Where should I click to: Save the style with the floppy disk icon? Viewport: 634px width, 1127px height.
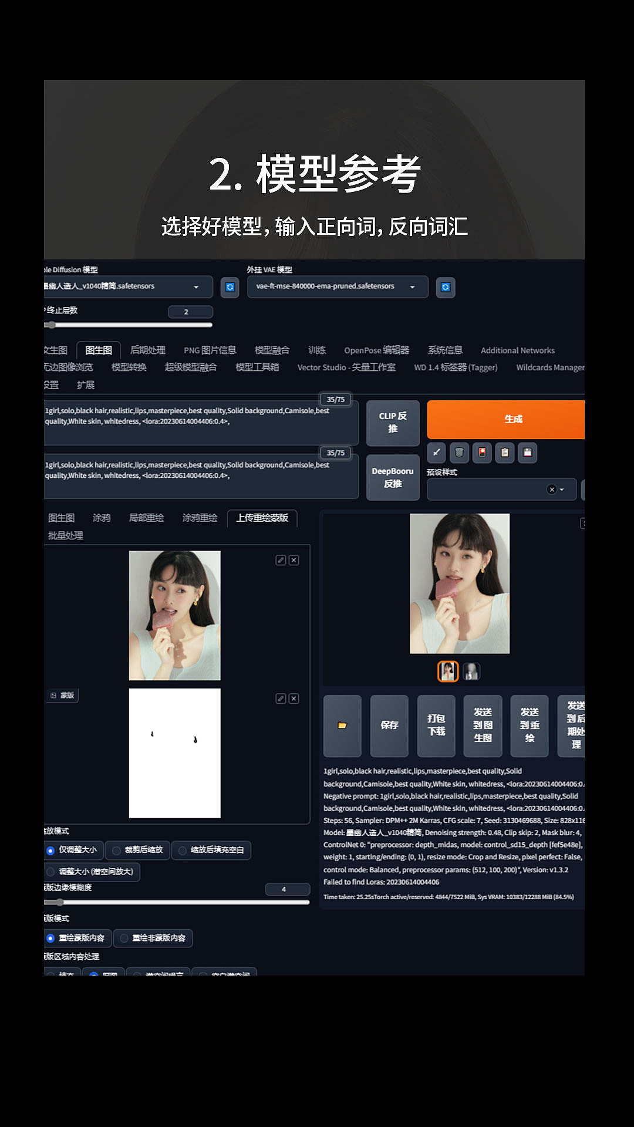click(527, 453)
